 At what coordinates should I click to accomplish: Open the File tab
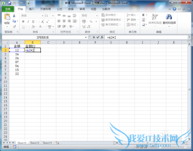8,9
